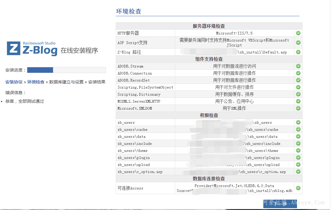
Task: Click green check beside MSXML2.ServerXMLHTTP
Action: pyautogui.click(x=298, y=101)
